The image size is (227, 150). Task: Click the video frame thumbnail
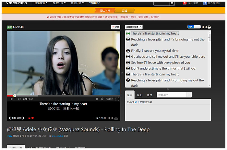pos(63,63)
